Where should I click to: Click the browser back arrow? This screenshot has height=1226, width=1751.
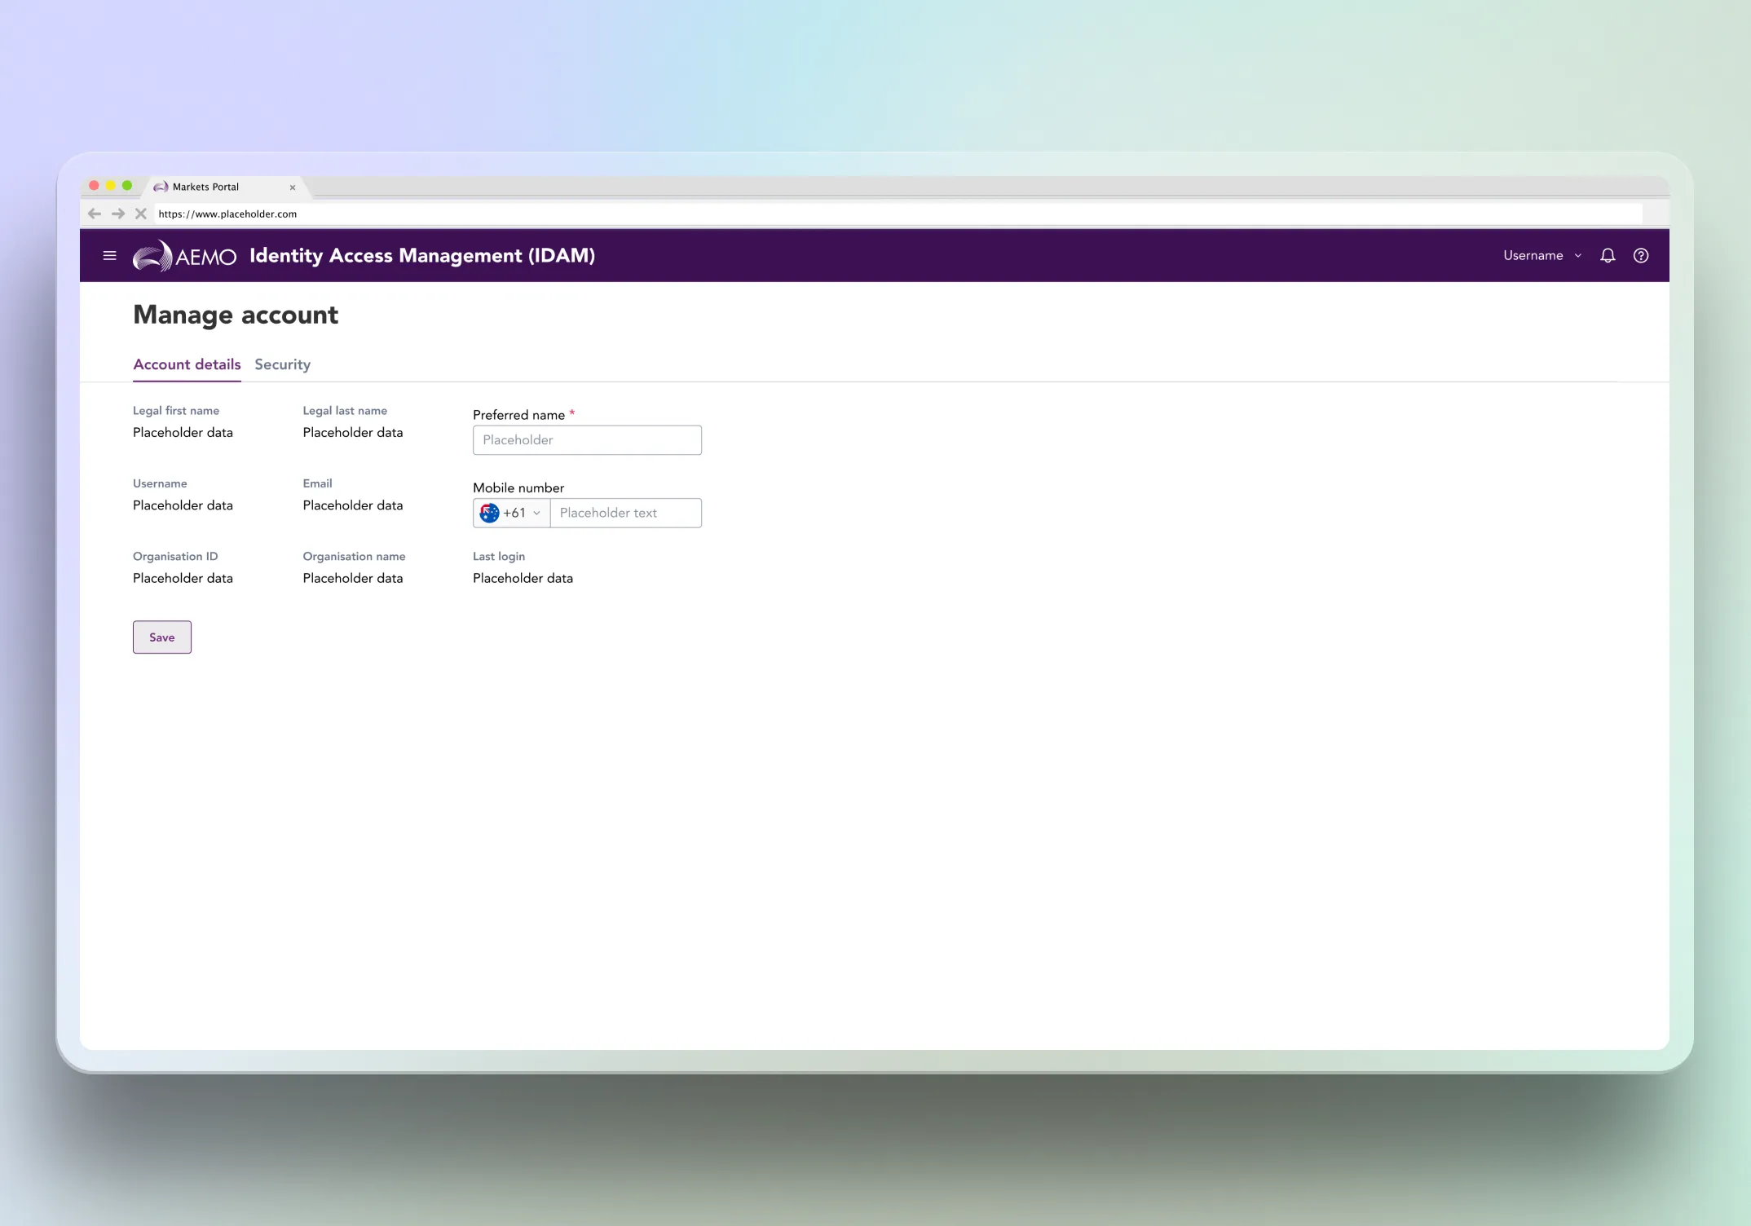tap(95, 214)
